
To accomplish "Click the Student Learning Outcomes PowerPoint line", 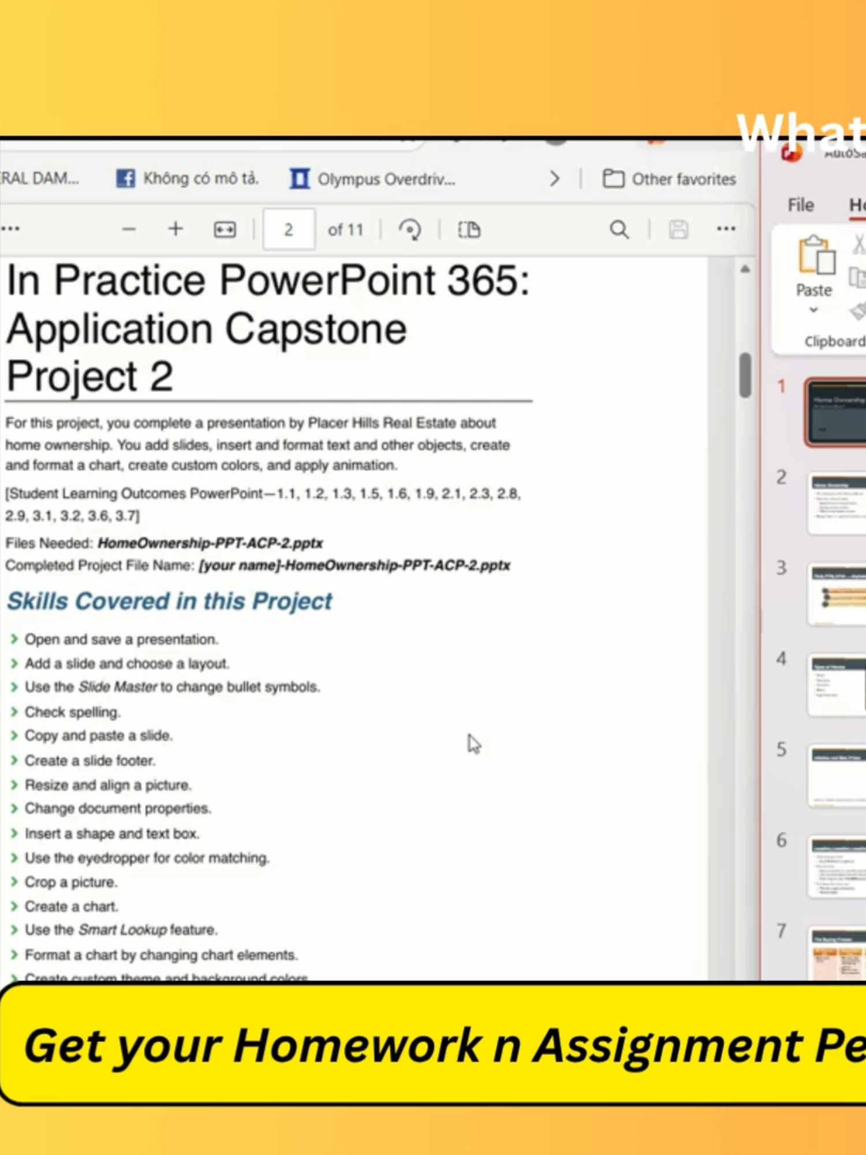I will click(x=263, y=504).
